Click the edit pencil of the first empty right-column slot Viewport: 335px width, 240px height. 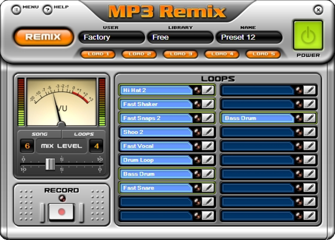(x=309, y=90)
